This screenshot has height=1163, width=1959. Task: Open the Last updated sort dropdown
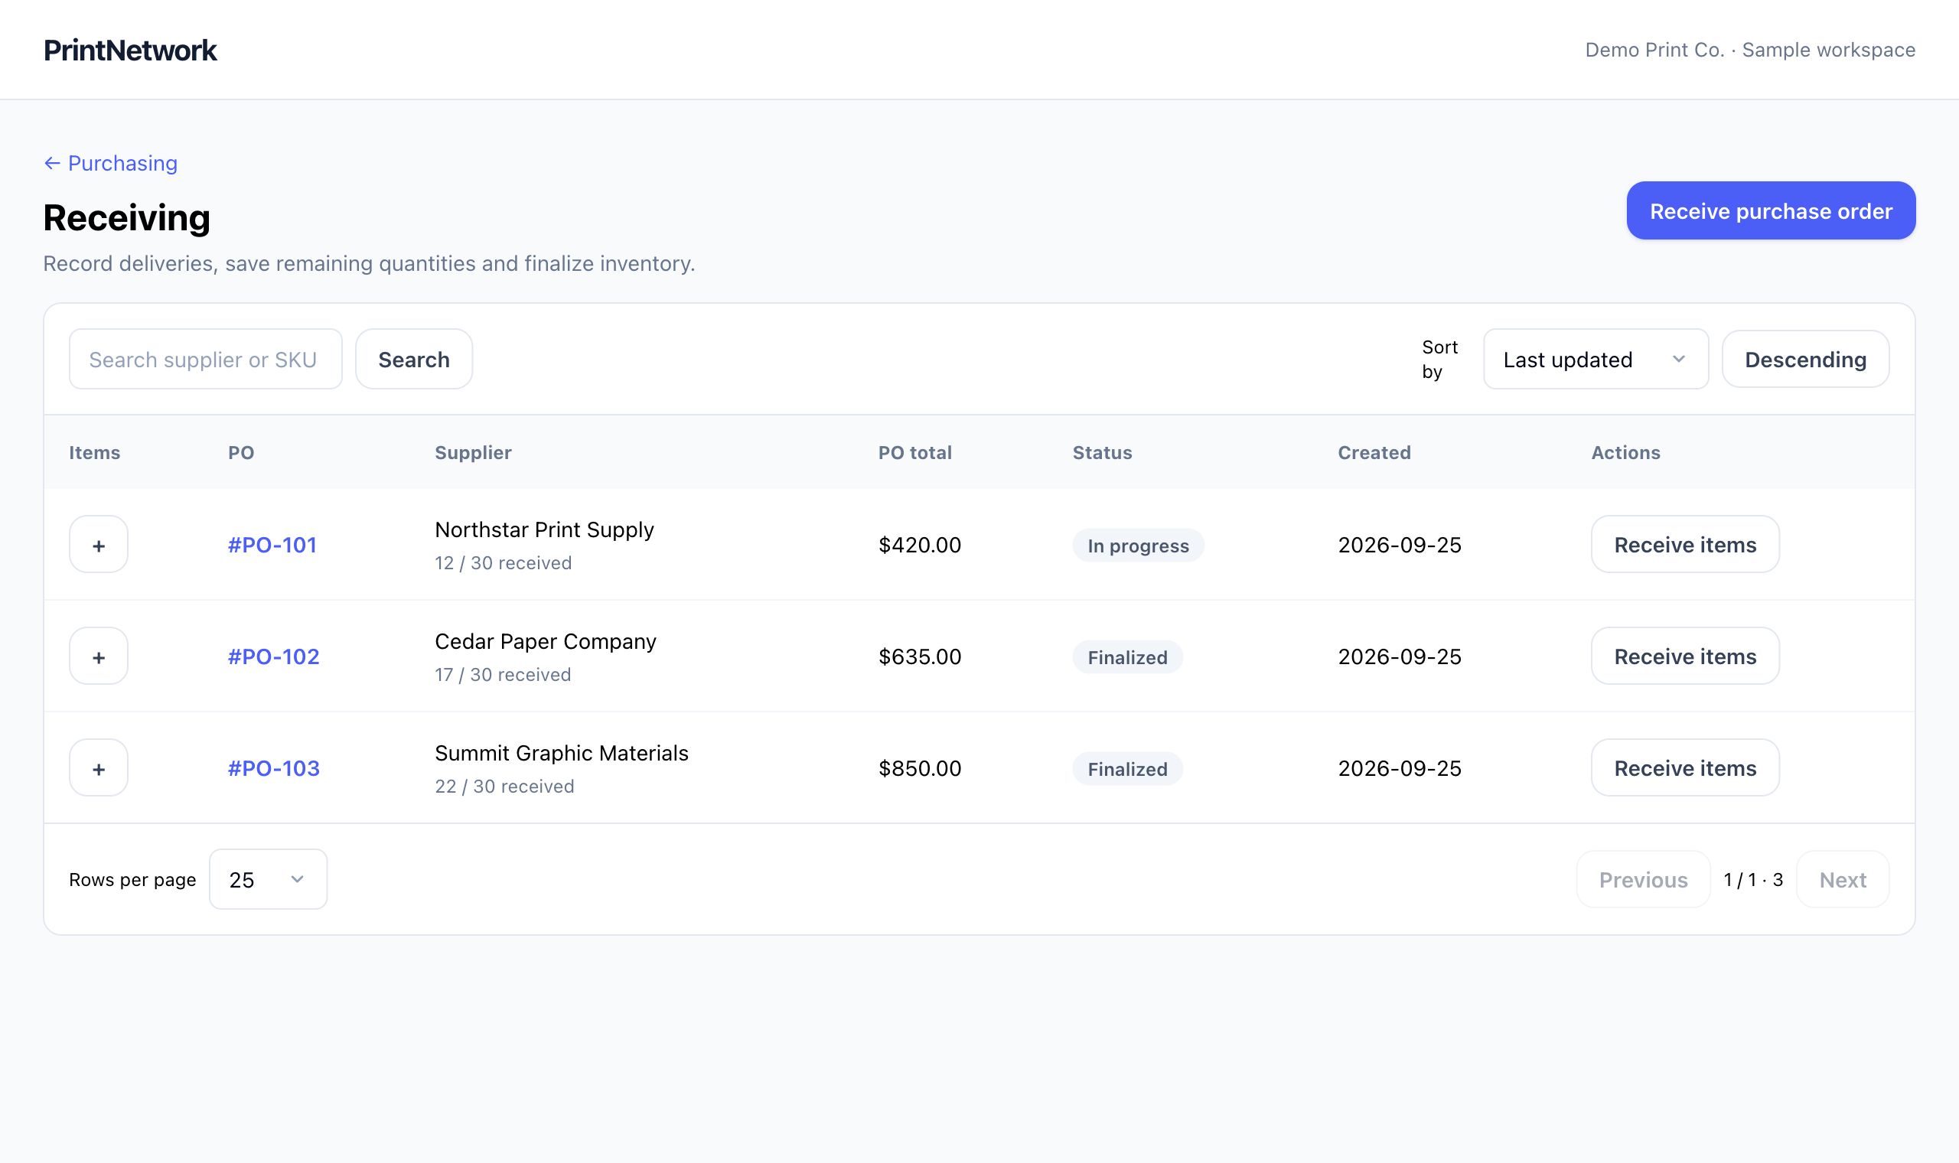(1596, 360)
